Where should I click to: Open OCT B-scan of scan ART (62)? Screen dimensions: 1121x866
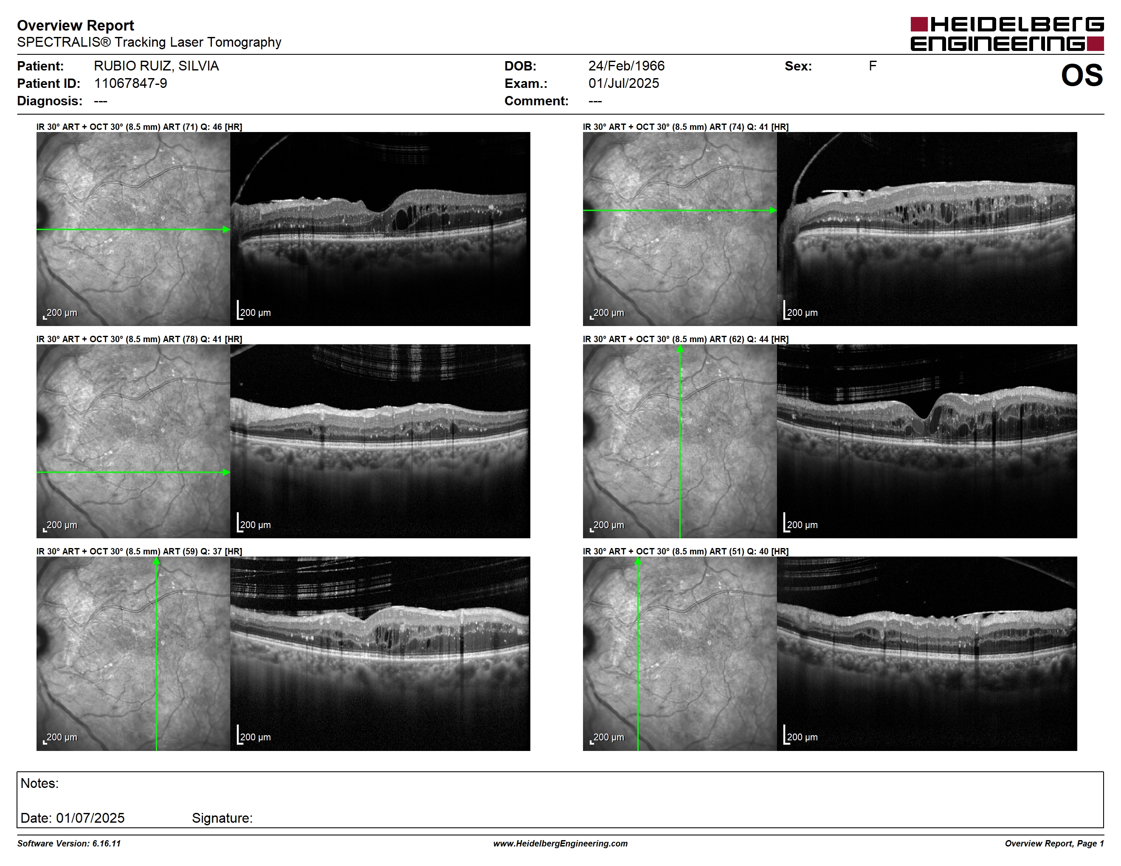tap(927, 441)
